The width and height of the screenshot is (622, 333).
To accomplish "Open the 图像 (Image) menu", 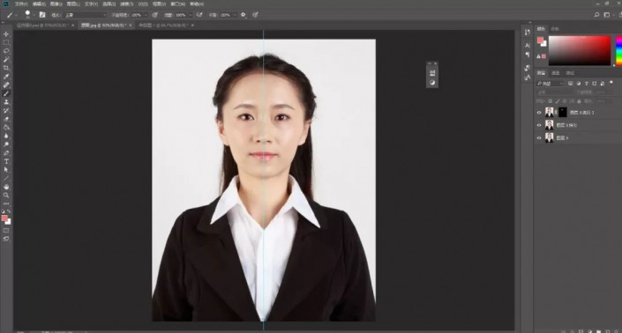I will (x=56, y=4).
